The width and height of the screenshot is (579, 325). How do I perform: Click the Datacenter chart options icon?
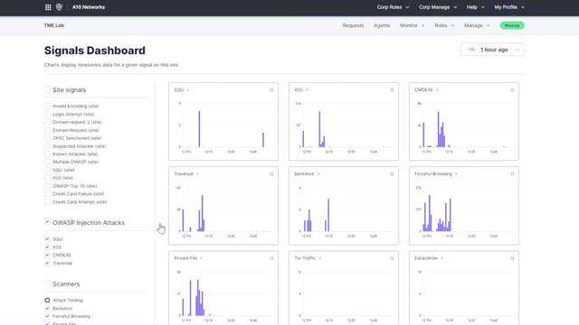(512, 258)
